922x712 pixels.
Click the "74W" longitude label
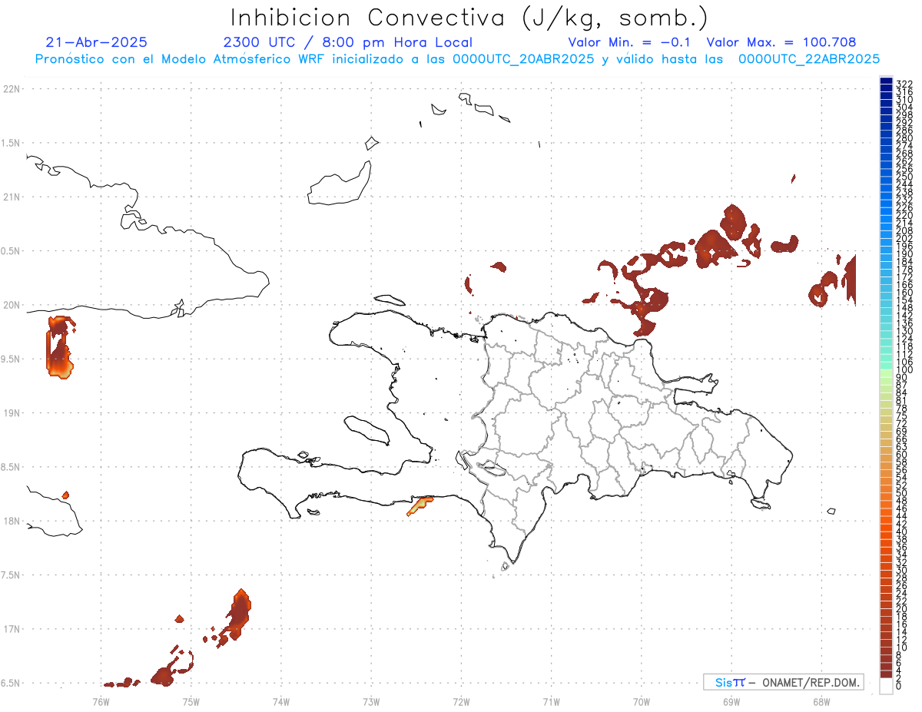click(x=281, y=701)
